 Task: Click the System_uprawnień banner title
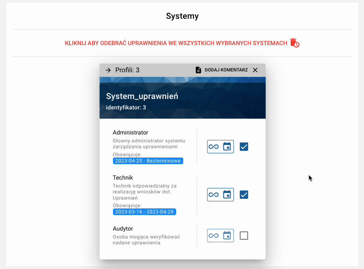click(142, 96)
